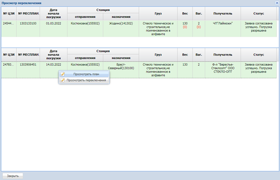Select destination cell 'Жодино(141302)'

pyautogui.click(x=121, y=28)
